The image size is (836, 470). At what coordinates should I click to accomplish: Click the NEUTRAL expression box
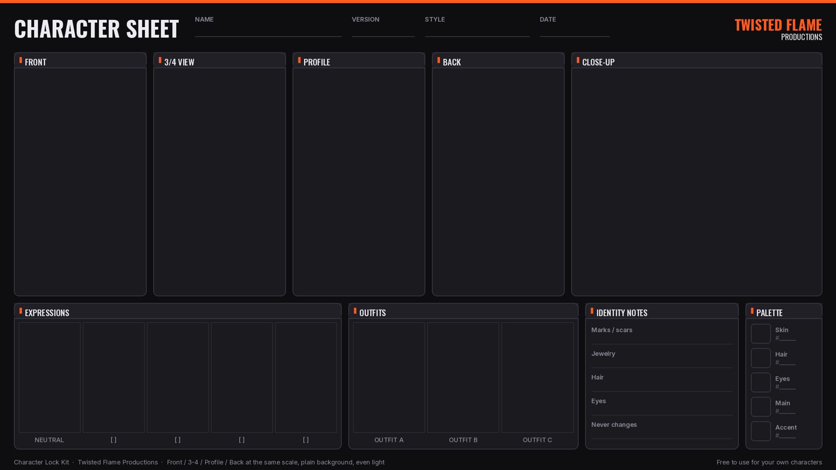[x=50, y=378]
